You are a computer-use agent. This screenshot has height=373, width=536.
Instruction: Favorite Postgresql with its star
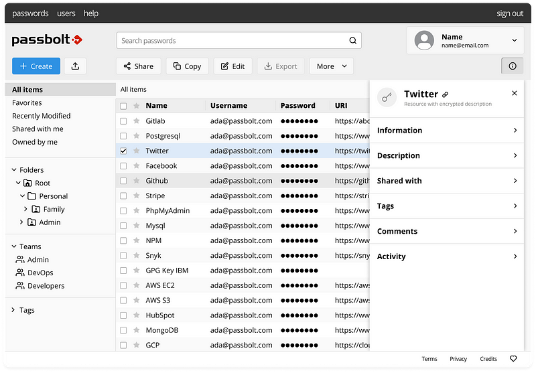point(137,135)
